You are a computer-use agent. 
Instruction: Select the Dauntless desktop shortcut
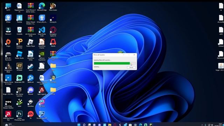[30, 103]
